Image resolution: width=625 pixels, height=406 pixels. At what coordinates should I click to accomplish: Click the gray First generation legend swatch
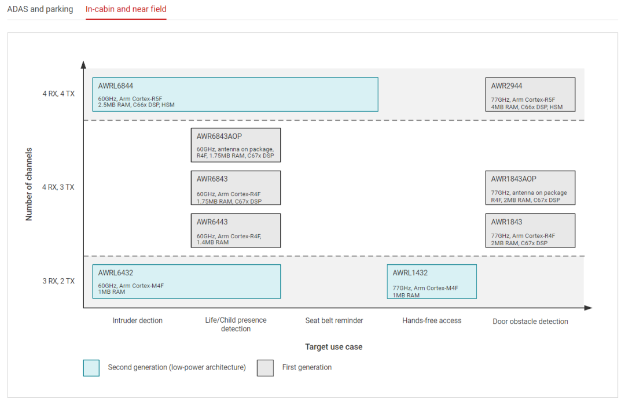click(265, 368)
